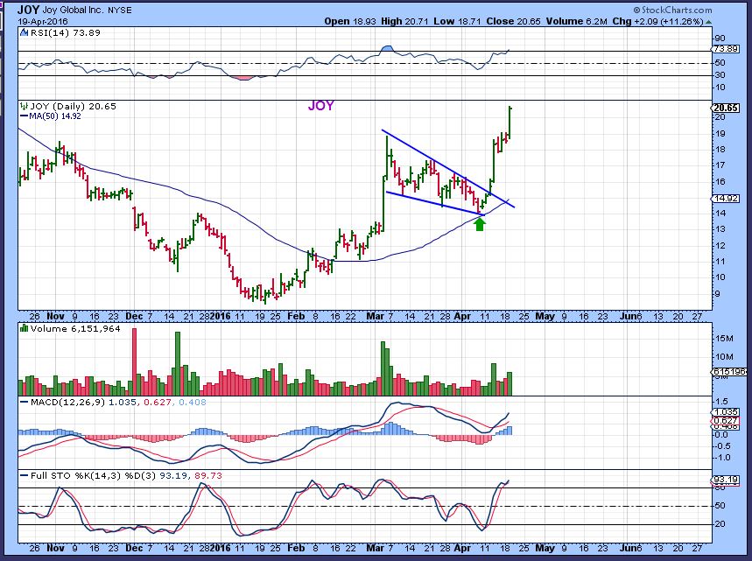The image size is (752, 561).
Task: Click the 1.035 tag on the MACD right axis
Action: click(x=726, y=412)
